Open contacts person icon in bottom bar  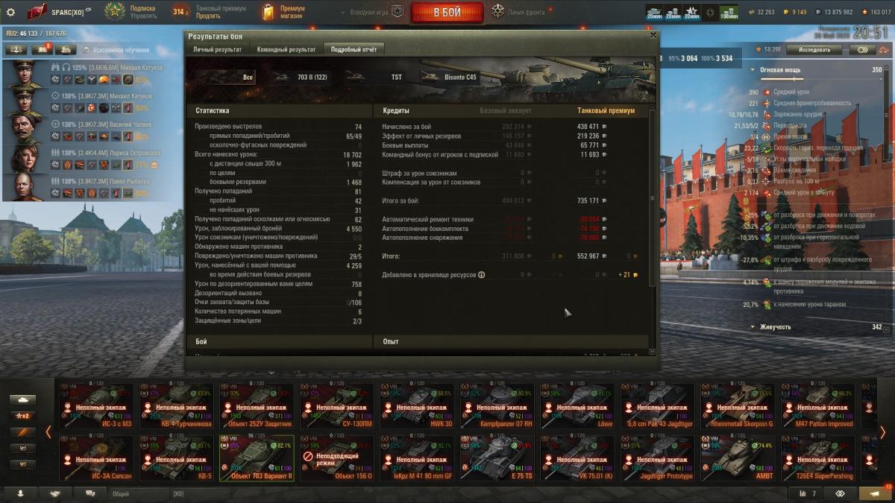[21, 493]
